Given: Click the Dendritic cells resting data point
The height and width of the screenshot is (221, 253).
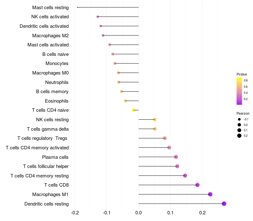Looking at the screenshot, I should pyautogui.click(x=224, y=204).
